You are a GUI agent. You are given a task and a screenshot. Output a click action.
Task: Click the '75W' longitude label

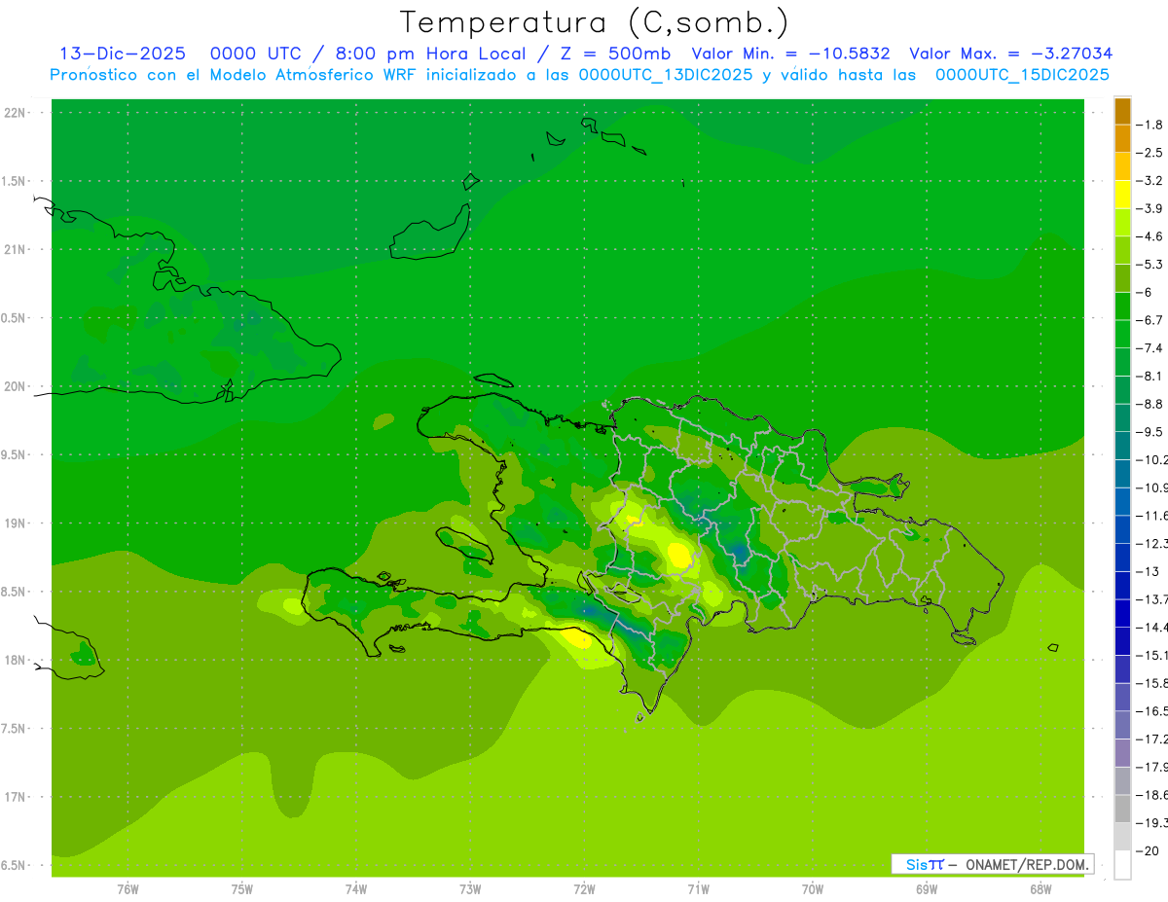[x=241, y=889]
